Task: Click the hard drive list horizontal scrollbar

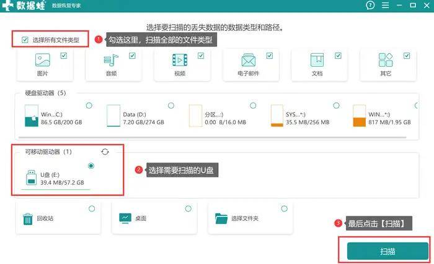Action: click(213, 137)
